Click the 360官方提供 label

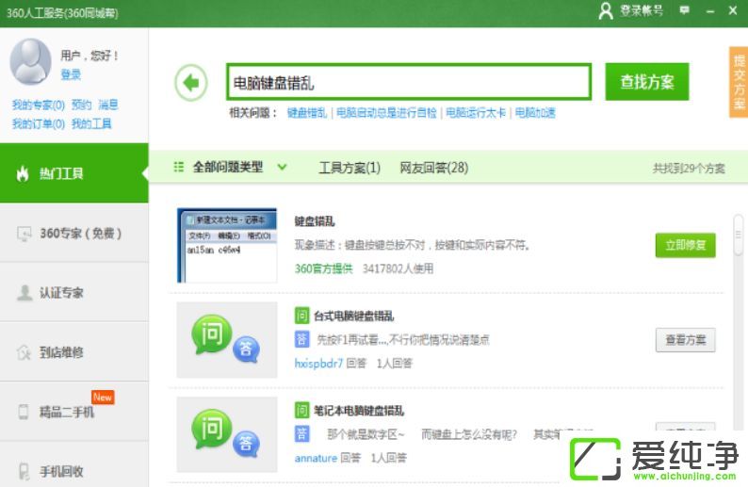click(x=323, y=268)
